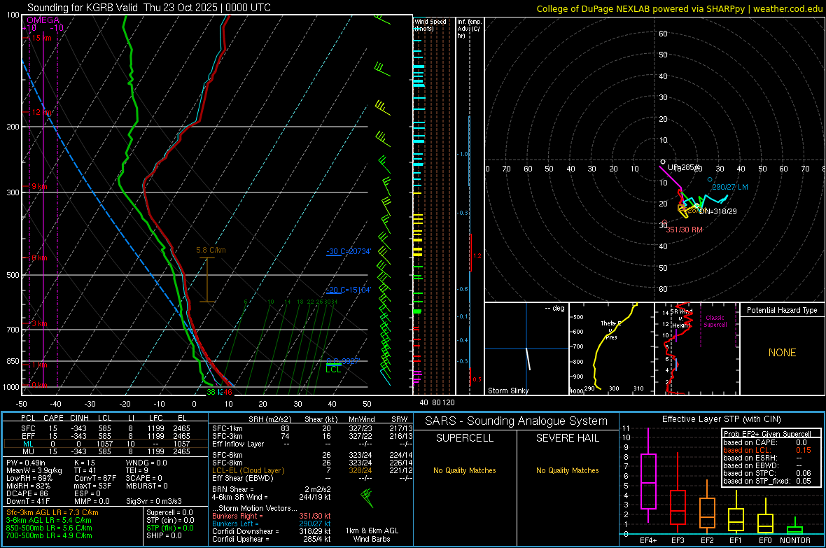The width and height of the screenshot is (826, 548).
Task: Click the '290/27 LM' hodograph label
Action: pos(730,187)
